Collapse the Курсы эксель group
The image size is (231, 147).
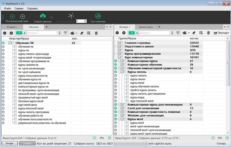click(122, 72)
